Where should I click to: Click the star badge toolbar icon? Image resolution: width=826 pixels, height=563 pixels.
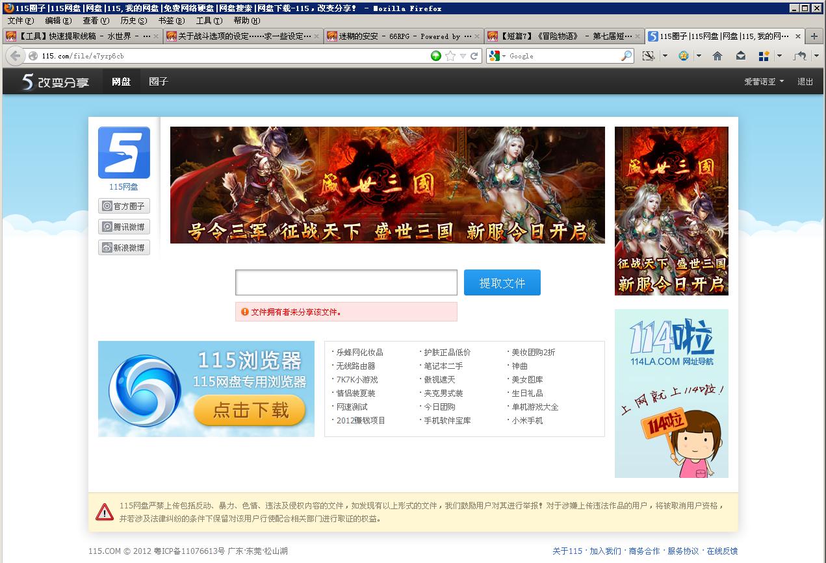pos(684,56)
